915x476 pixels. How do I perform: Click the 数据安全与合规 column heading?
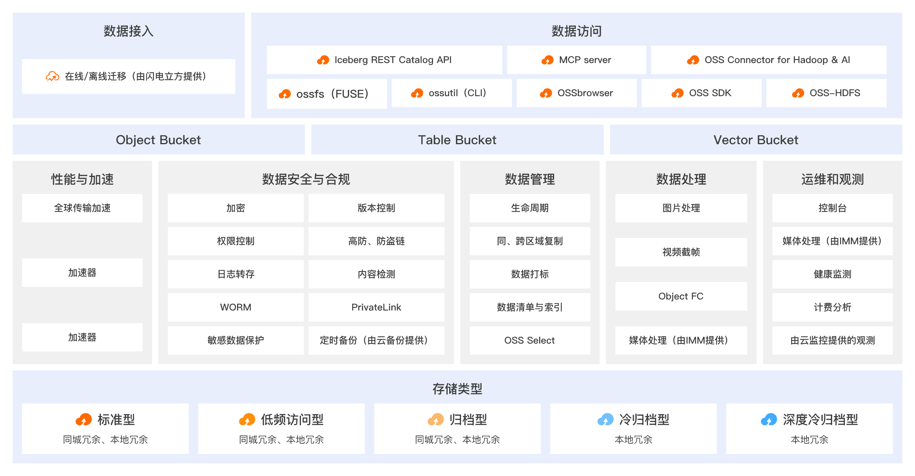[x=306, y=179]
